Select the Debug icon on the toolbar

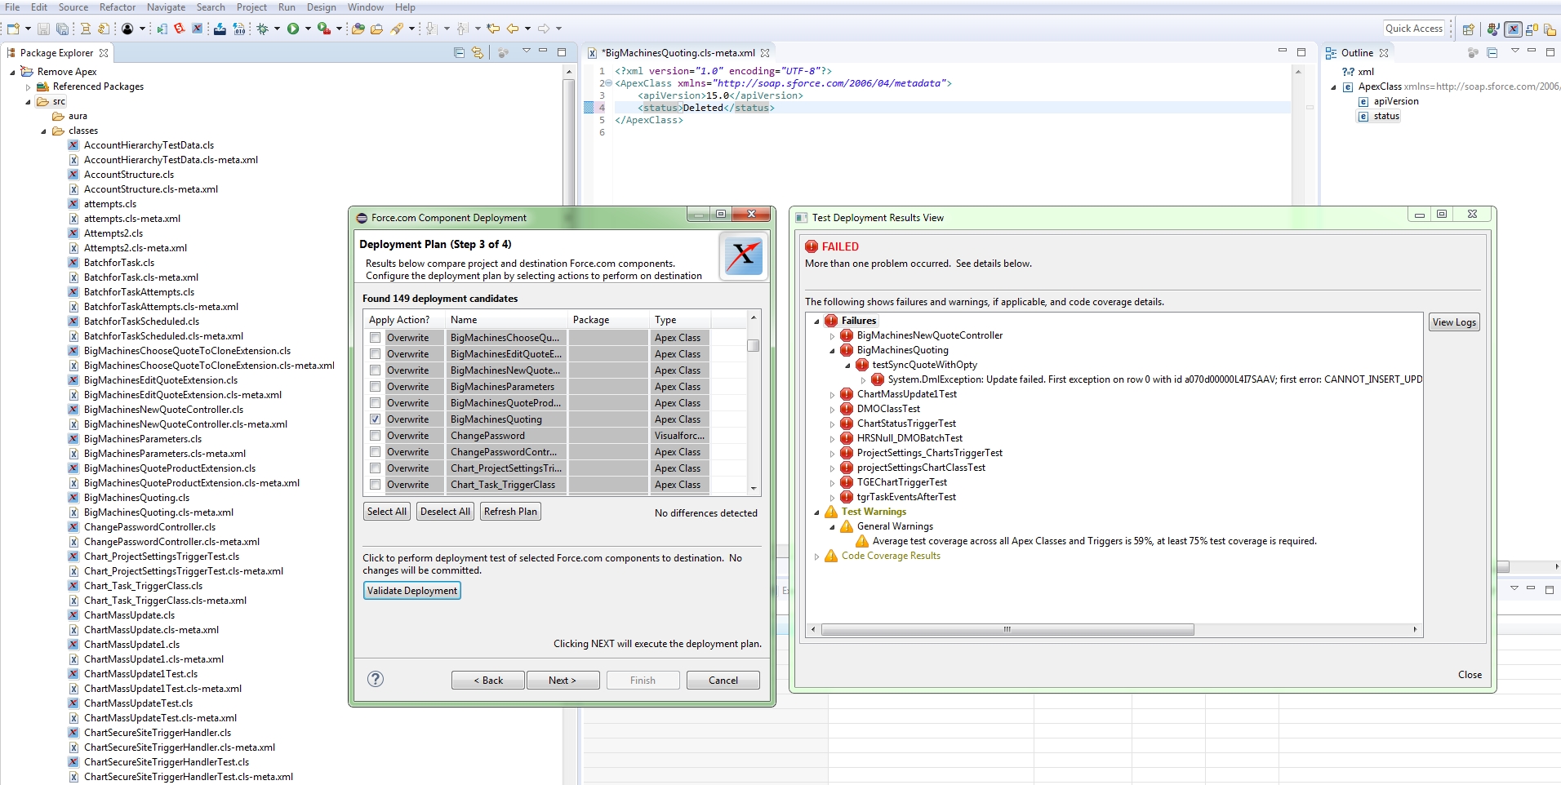[263, 28]
